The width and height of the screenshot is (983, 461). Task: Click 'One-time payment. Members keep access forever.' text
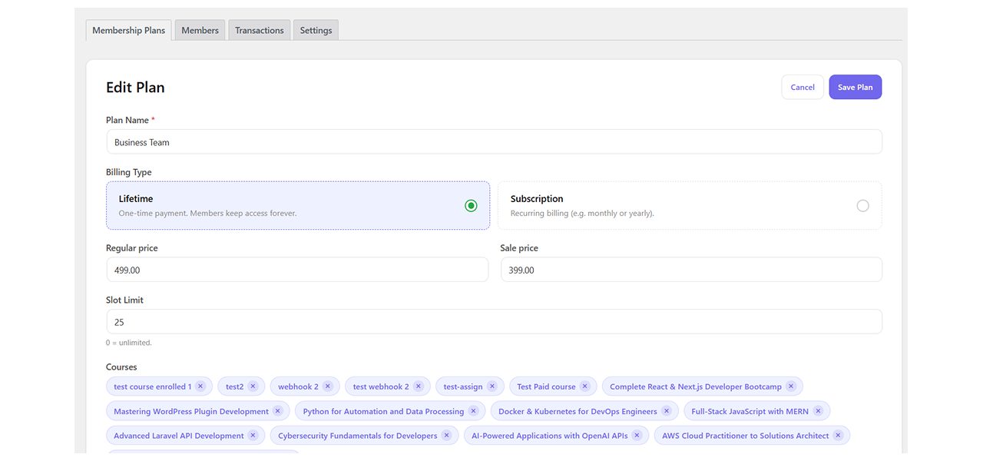(x=207, y=214)
